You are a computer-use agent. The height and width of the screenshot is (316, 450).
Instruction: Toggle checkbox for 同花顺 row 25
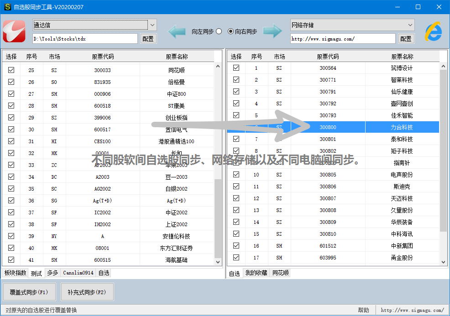pos(11,70)
